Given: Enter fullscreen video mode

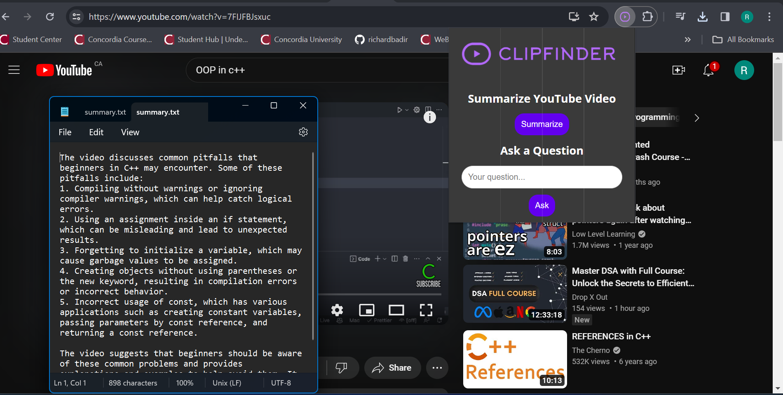Looking at the screenshot, I should click(x=426, y=310).
